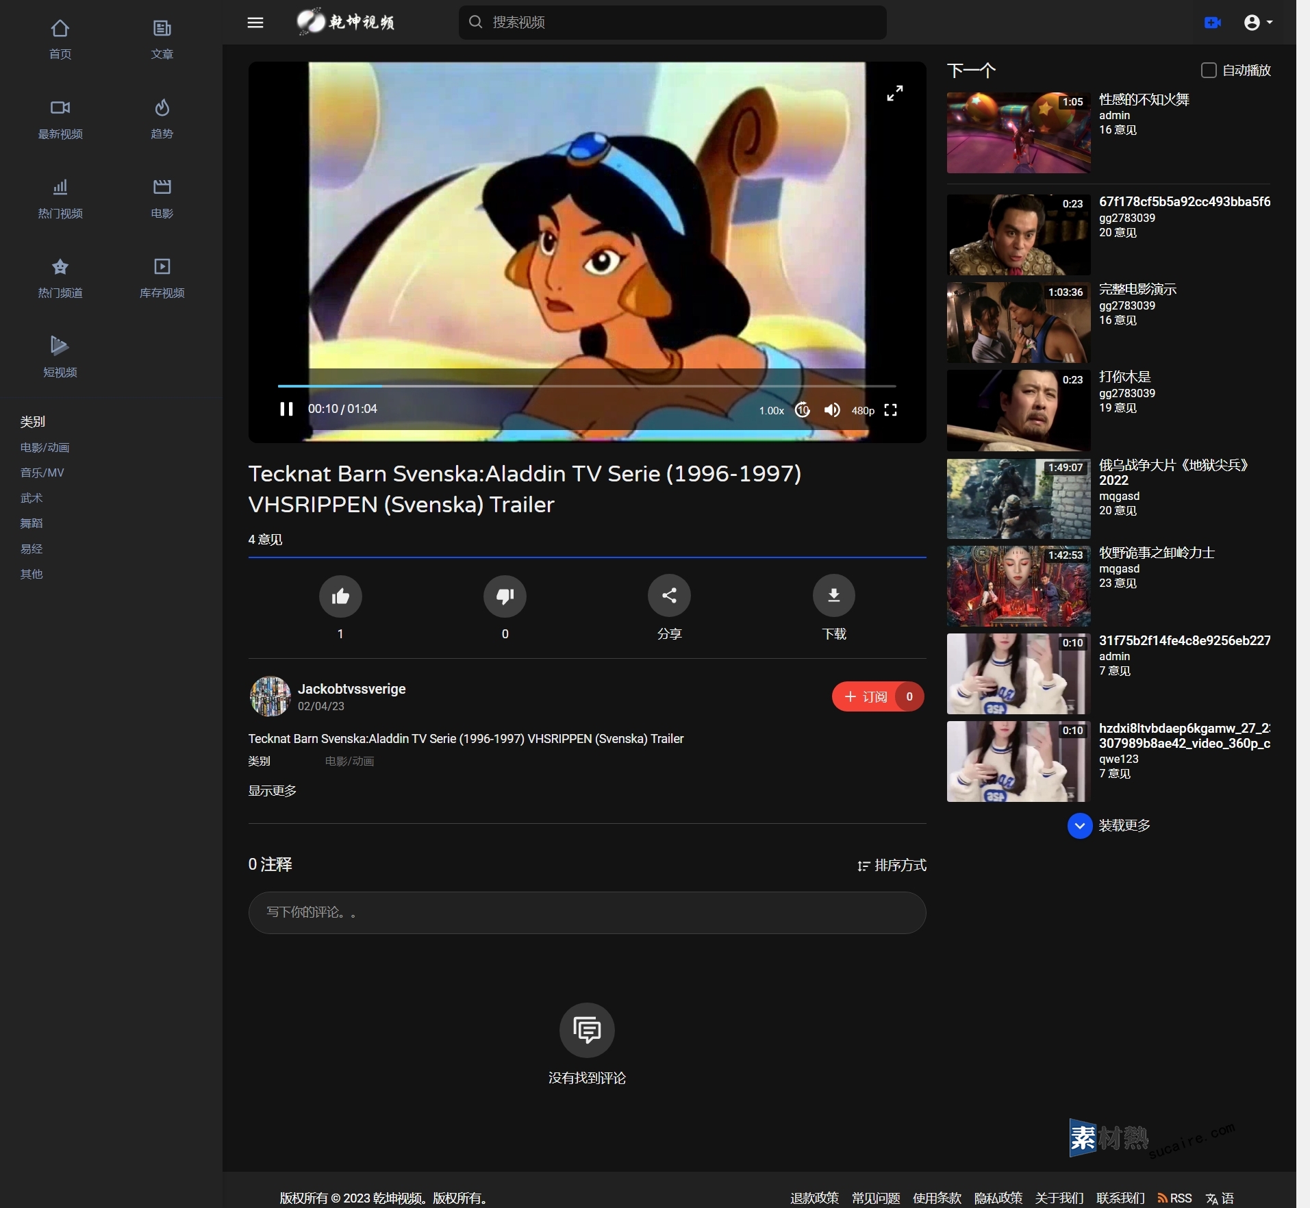Screen dimensions: 1310x1208
Task: Click the upload video camera icon
Action: [1213, 23]
